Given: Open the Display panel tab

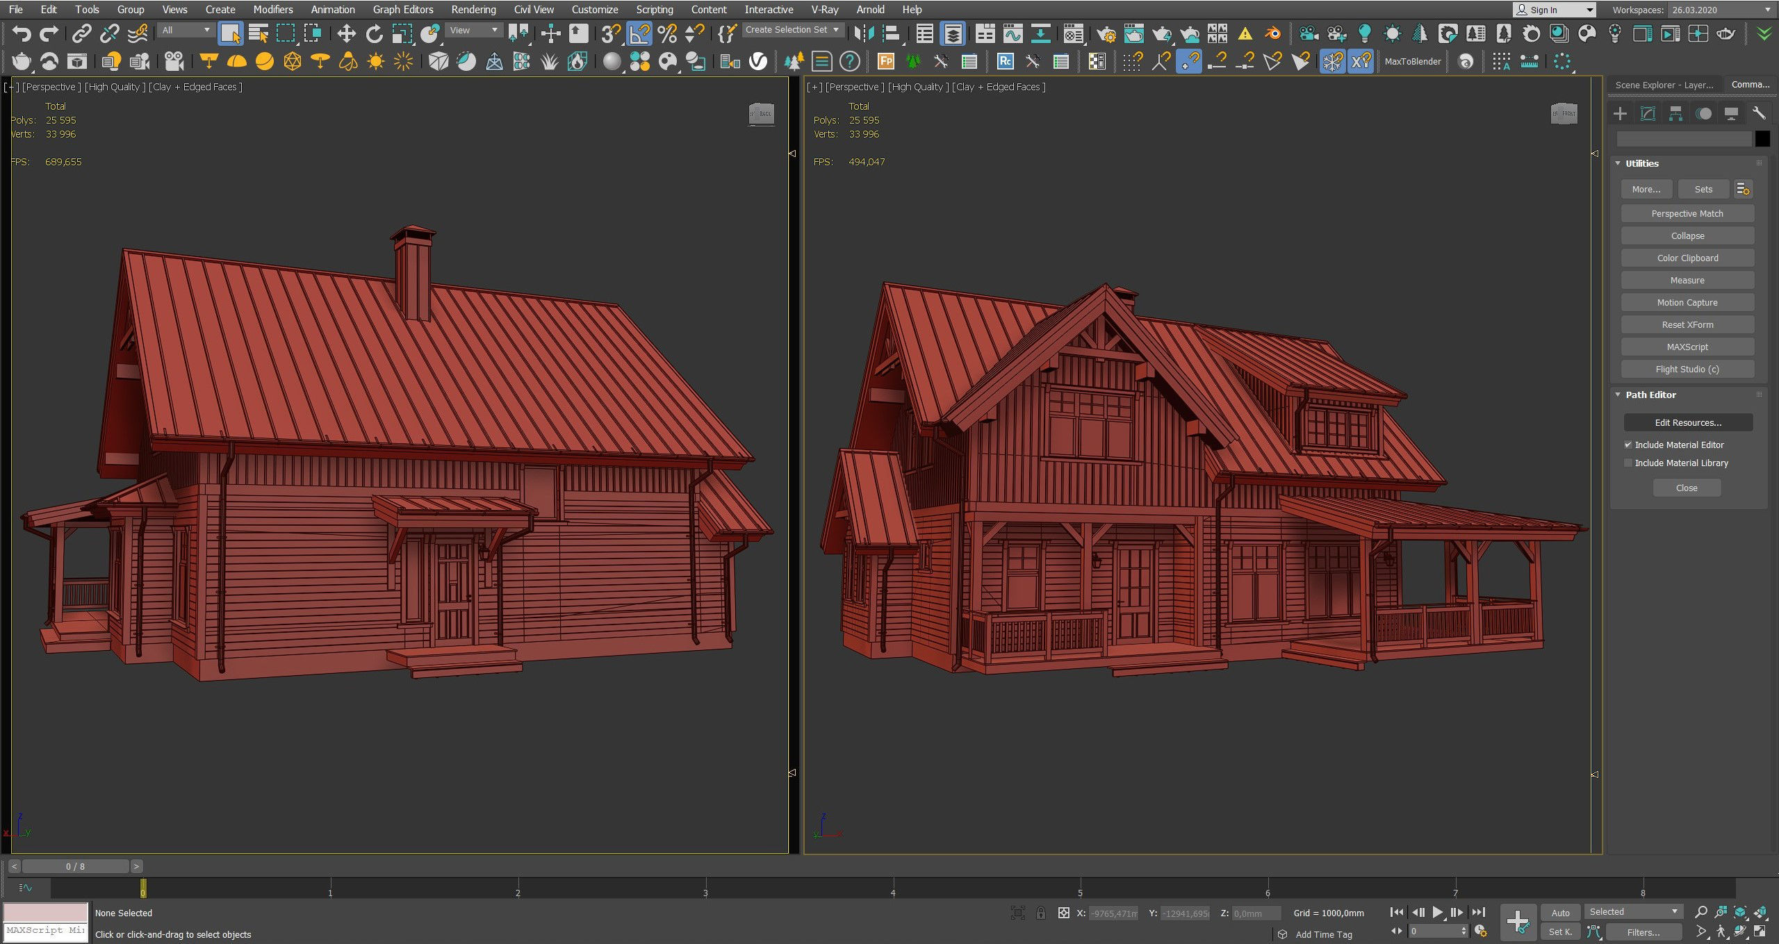Looking at the screenshot, I should (x=1731, y=113).
